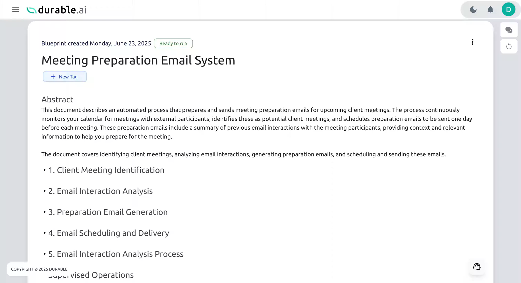Open notifications via the bell icon
Image resolution: width=521 pixels, height=283 pixels.
[490, 10]
